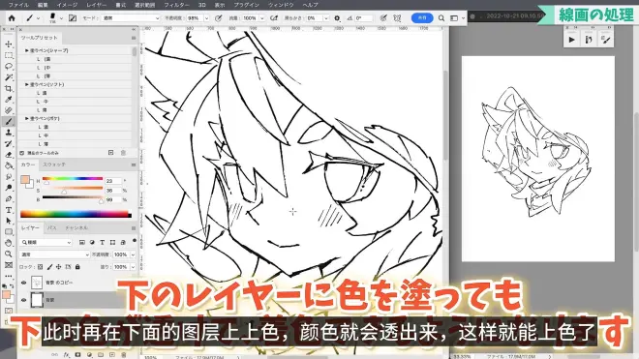The height and width of the screenshot is (359, 639).
Task: Switch to the パス tab
Action: 51,227
